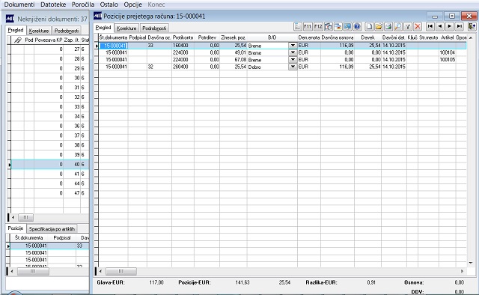Open search with magnifying glass icon

[x=397, y=27]
